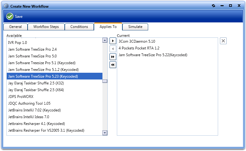Select the Applies To tab

coord(108,27)
